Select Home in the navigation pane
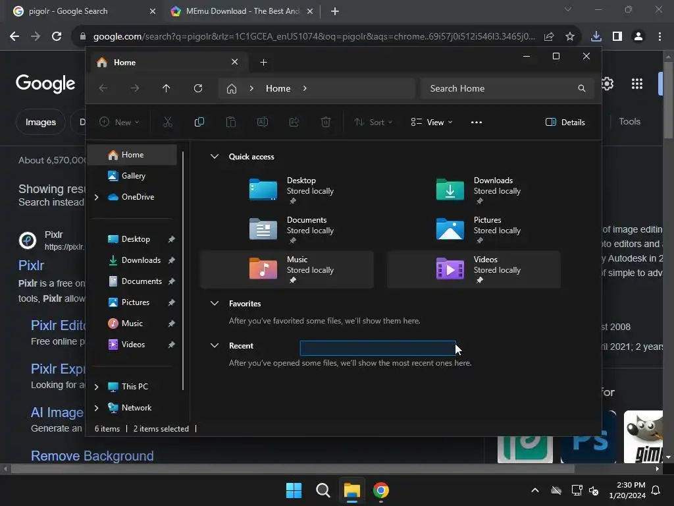Image resolution: width=674 pixels, height=506 pixels. 132,154
